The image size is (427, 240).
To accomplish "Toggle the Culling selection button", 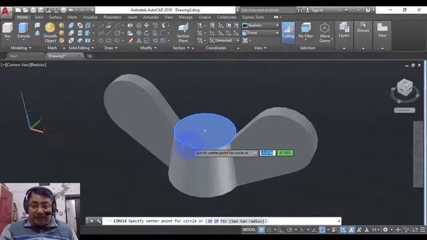I will click(288, 33).
